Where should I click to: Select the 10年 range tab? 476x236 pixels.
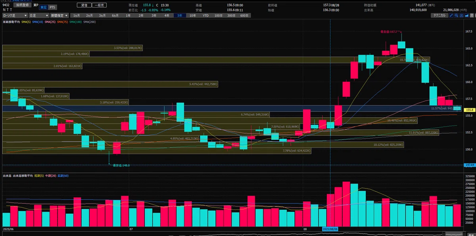pos(192,15)
